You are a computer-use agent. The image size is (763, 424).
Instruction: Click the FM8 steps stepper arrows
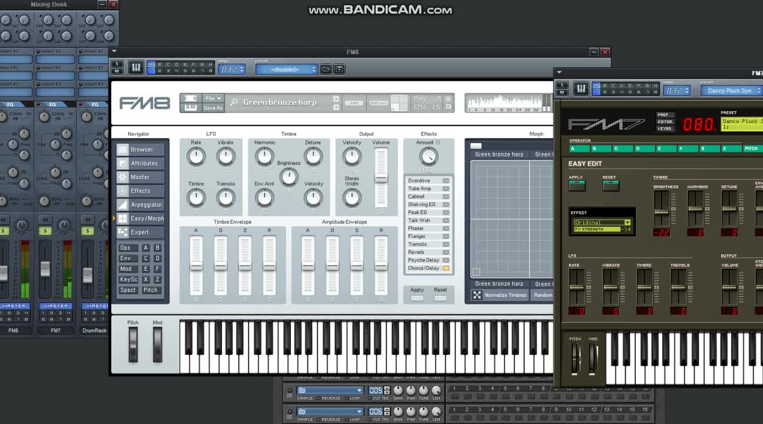241,69
